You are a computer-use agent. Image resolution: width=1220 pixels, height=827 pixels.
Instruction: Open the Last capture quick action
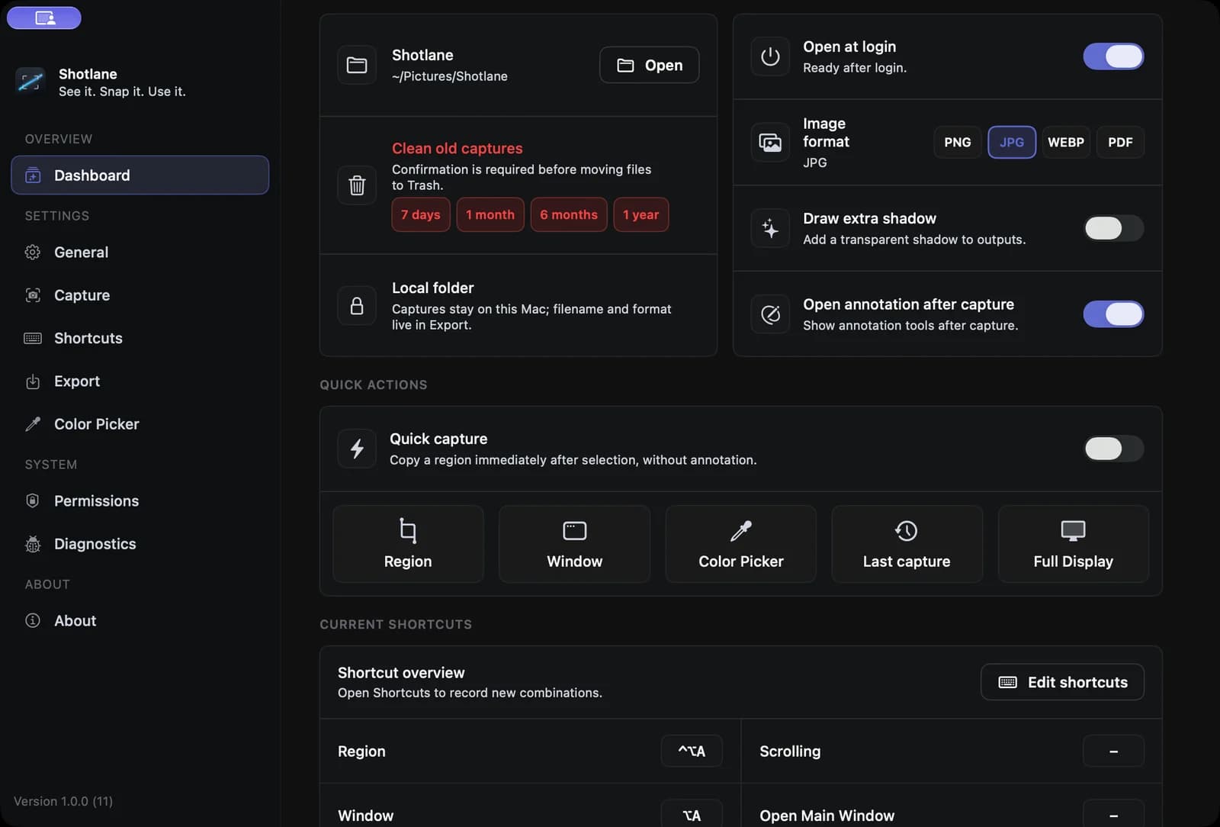click(907, 544)
